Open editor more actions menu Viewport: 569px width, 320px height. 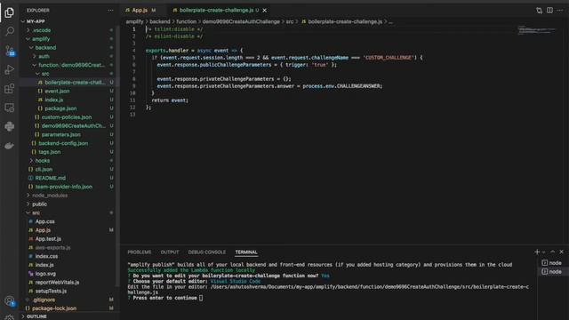click(x=560, y=10)
